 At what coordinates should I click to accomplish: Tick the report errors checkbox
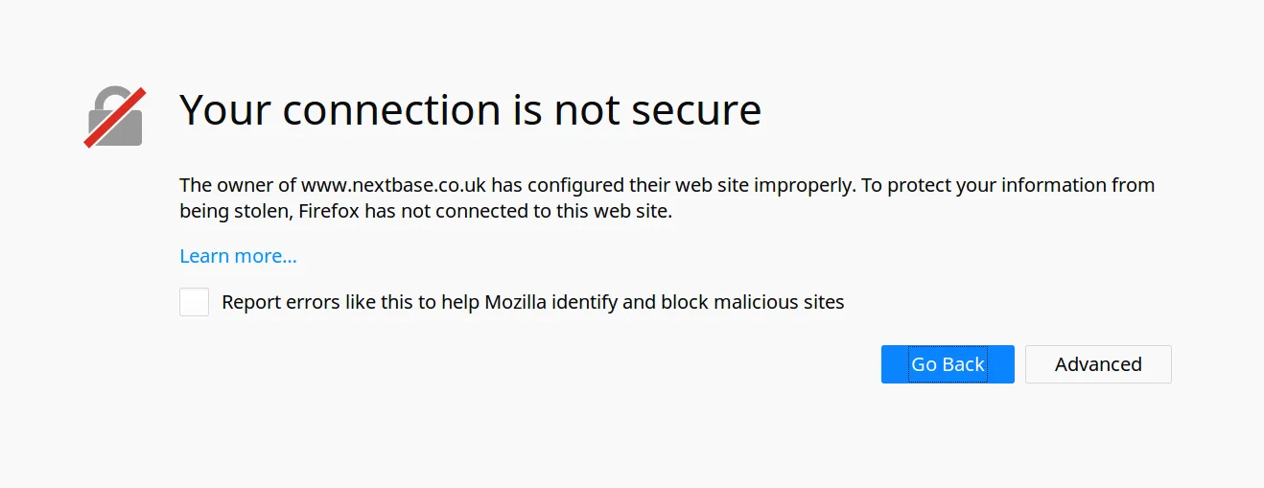[194, 302]
